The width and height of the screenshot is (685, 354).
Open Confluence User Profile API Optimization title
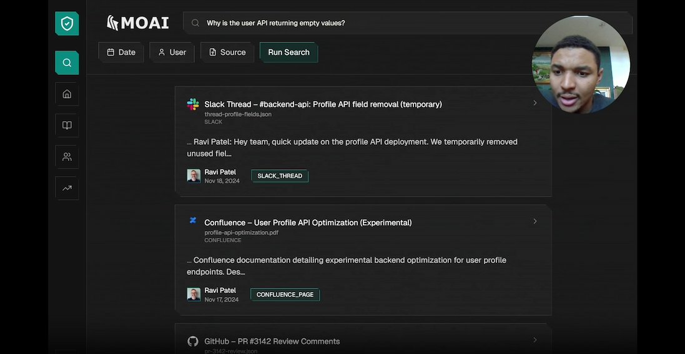308,222
